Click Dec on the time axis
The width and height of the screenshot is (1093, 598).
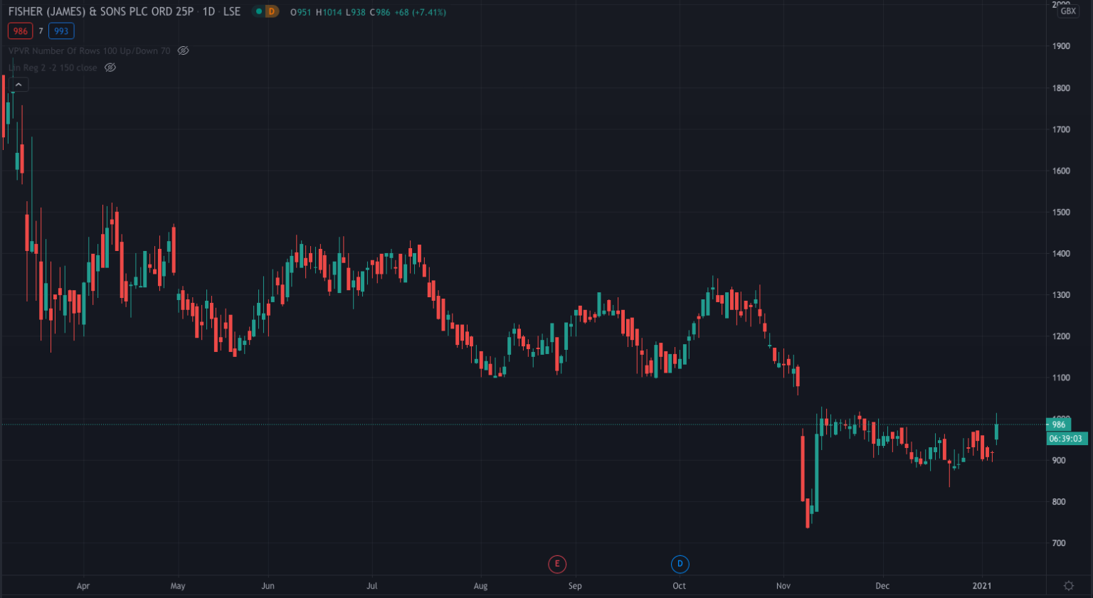(x=882, y=586)
